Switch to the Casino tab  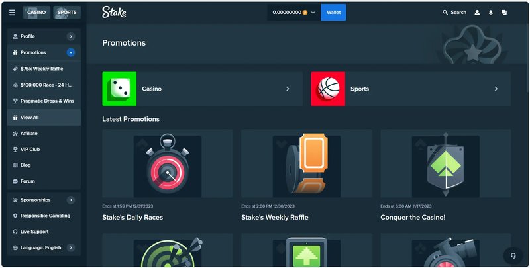[x=36, y=12]
